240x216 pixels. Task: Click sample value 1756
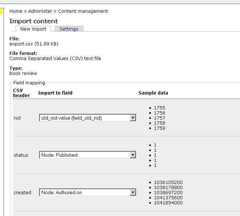pos(160,113)
